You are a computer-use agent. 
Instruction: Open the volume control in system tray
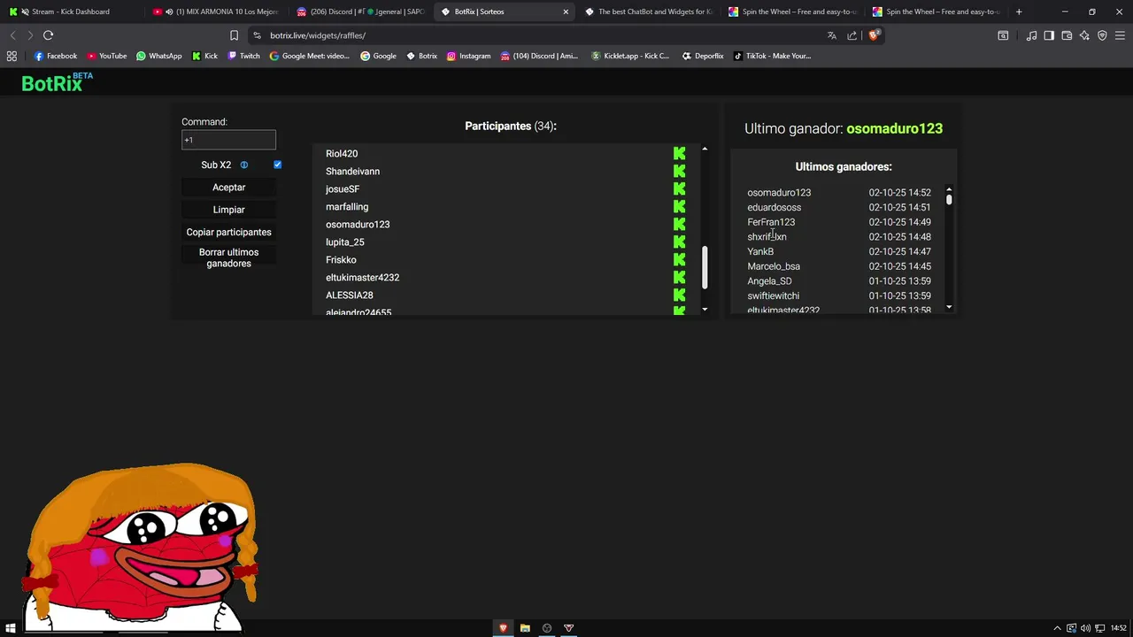coord(1085,628)
